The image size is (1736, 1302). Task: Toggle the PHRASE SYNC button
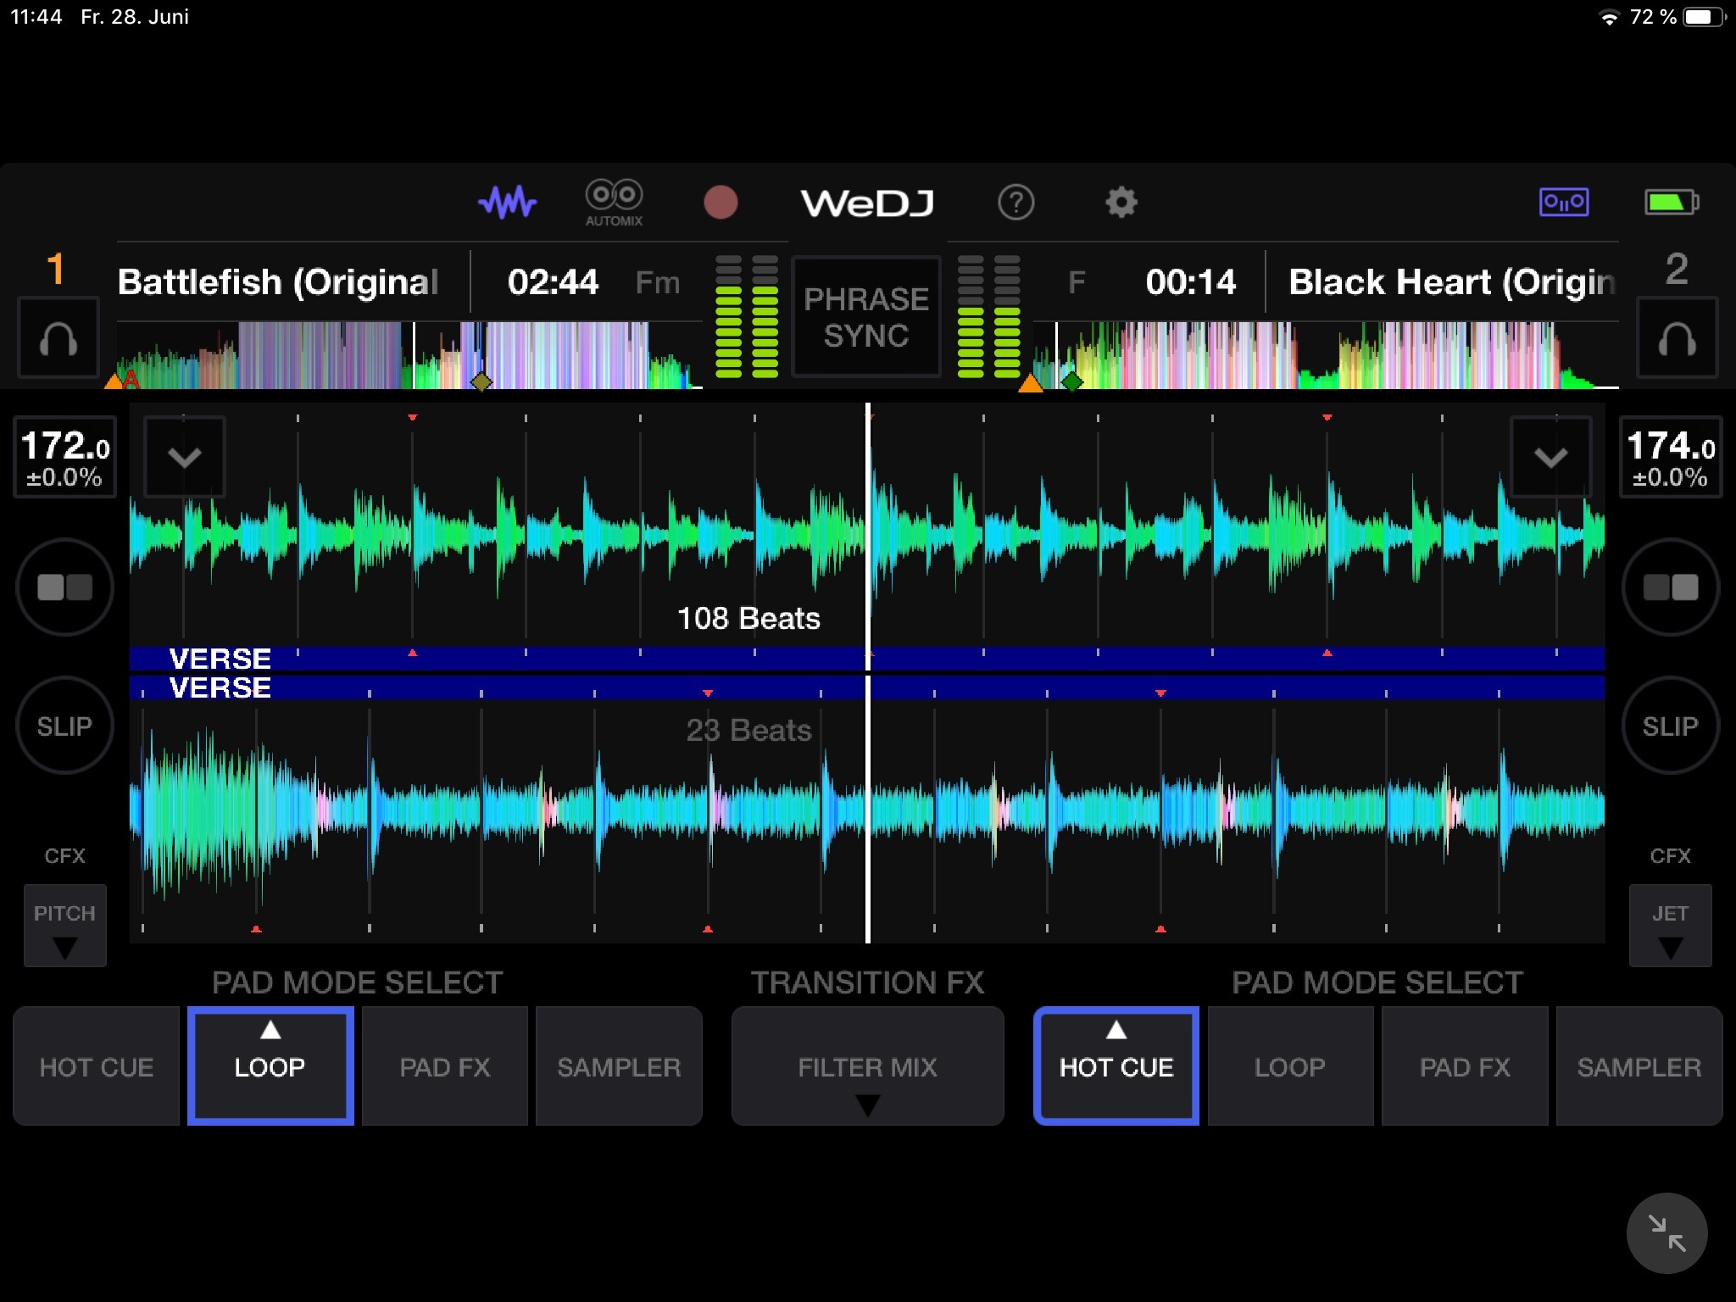(865, 317)
